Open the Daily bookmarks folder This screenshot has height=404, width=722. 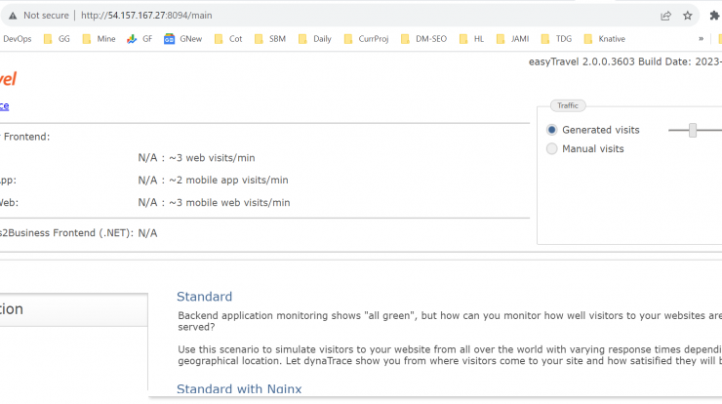315,39
